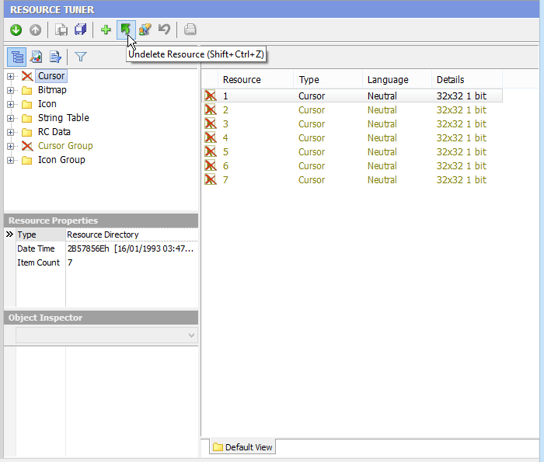Click the Item Count value 7
Image resolution: width=544 pixels, height=462 pixels.
point(70,262)
